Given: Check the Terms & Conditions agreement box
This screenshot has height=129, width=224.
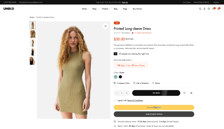Looking at the screenshot, I should (115, 100).
